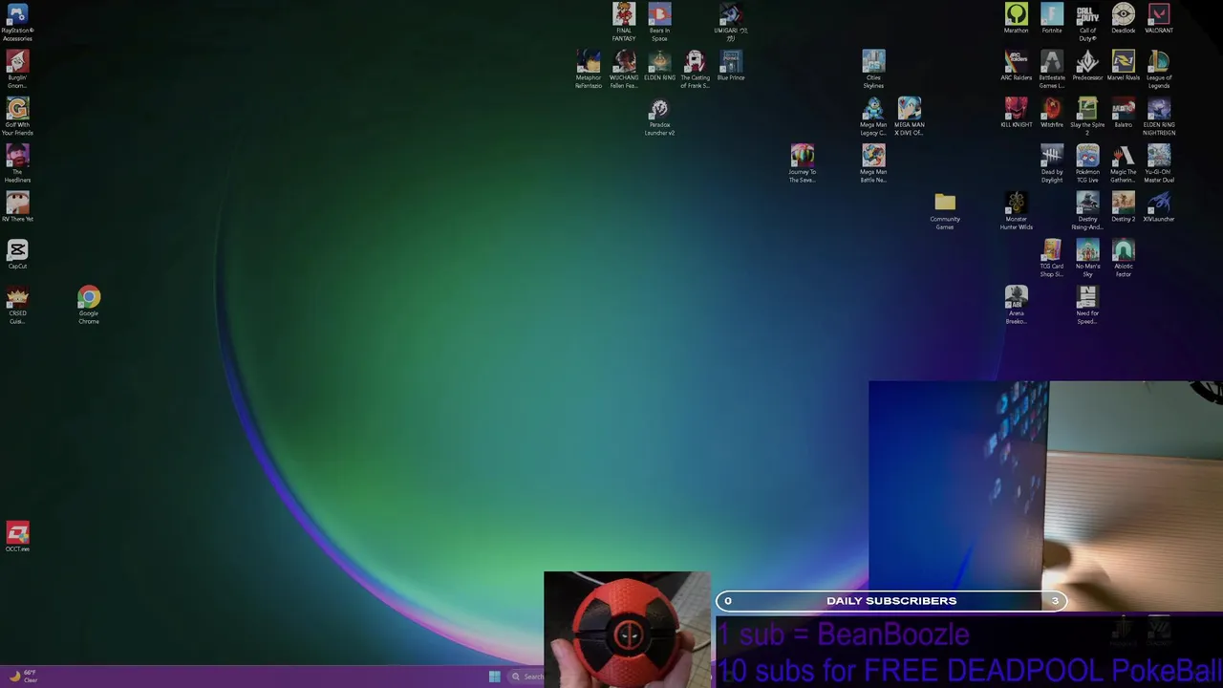Select the Need for Speed shortcut
The image size is (1223, 688).
click(x=1087, y=305)
